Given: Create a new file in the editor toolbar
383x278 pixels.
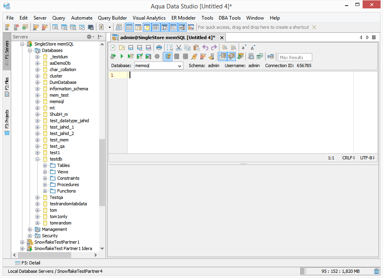Looking at the screenshot, I should [x=113, y=48].
